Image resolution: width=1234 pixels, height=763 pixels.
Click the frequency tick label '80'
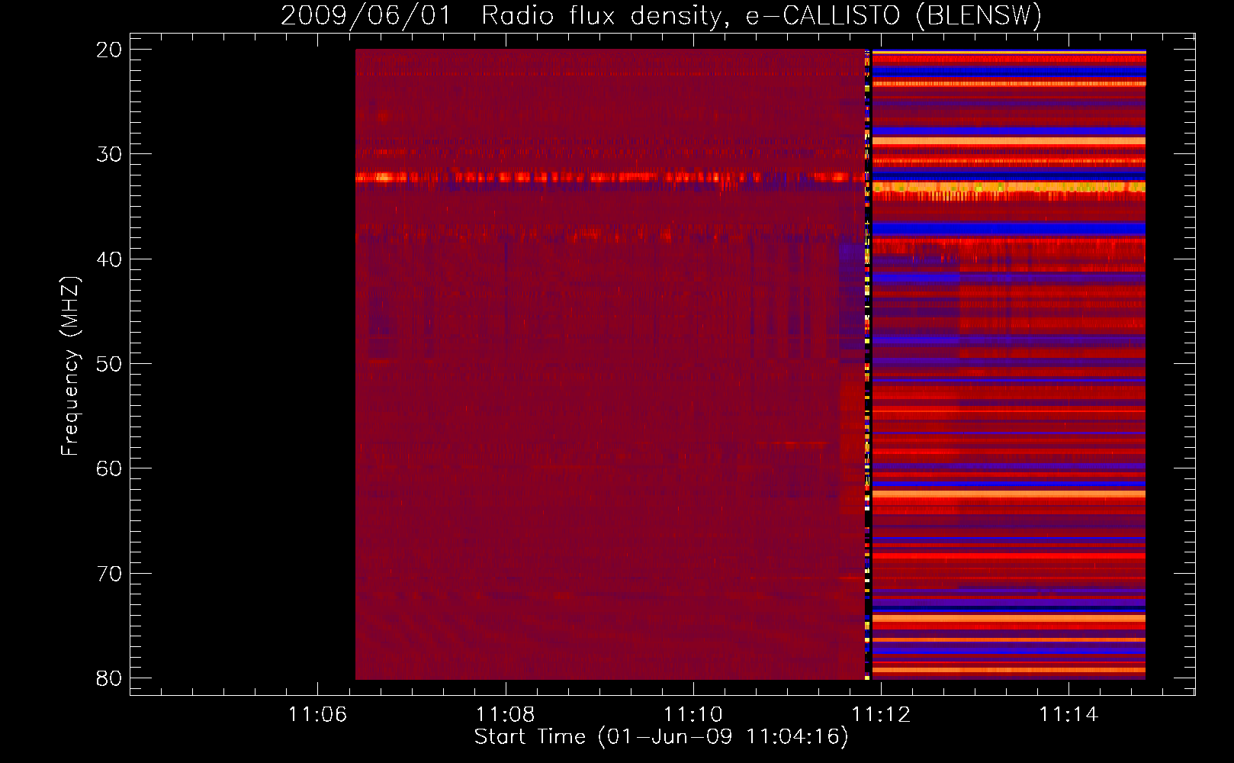coord(109,678)
